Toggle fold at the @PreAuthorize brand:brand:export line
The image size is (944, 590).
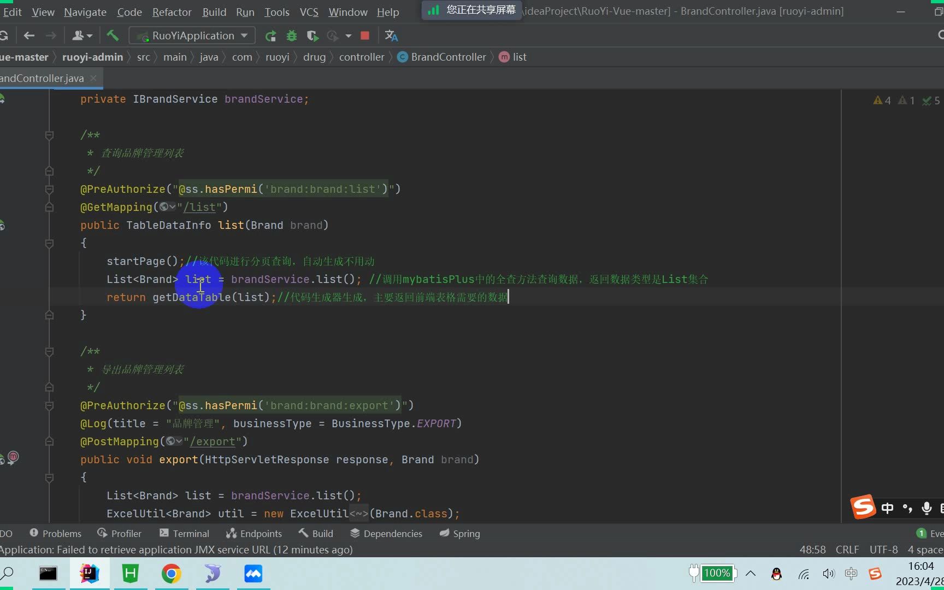[49, 405]
